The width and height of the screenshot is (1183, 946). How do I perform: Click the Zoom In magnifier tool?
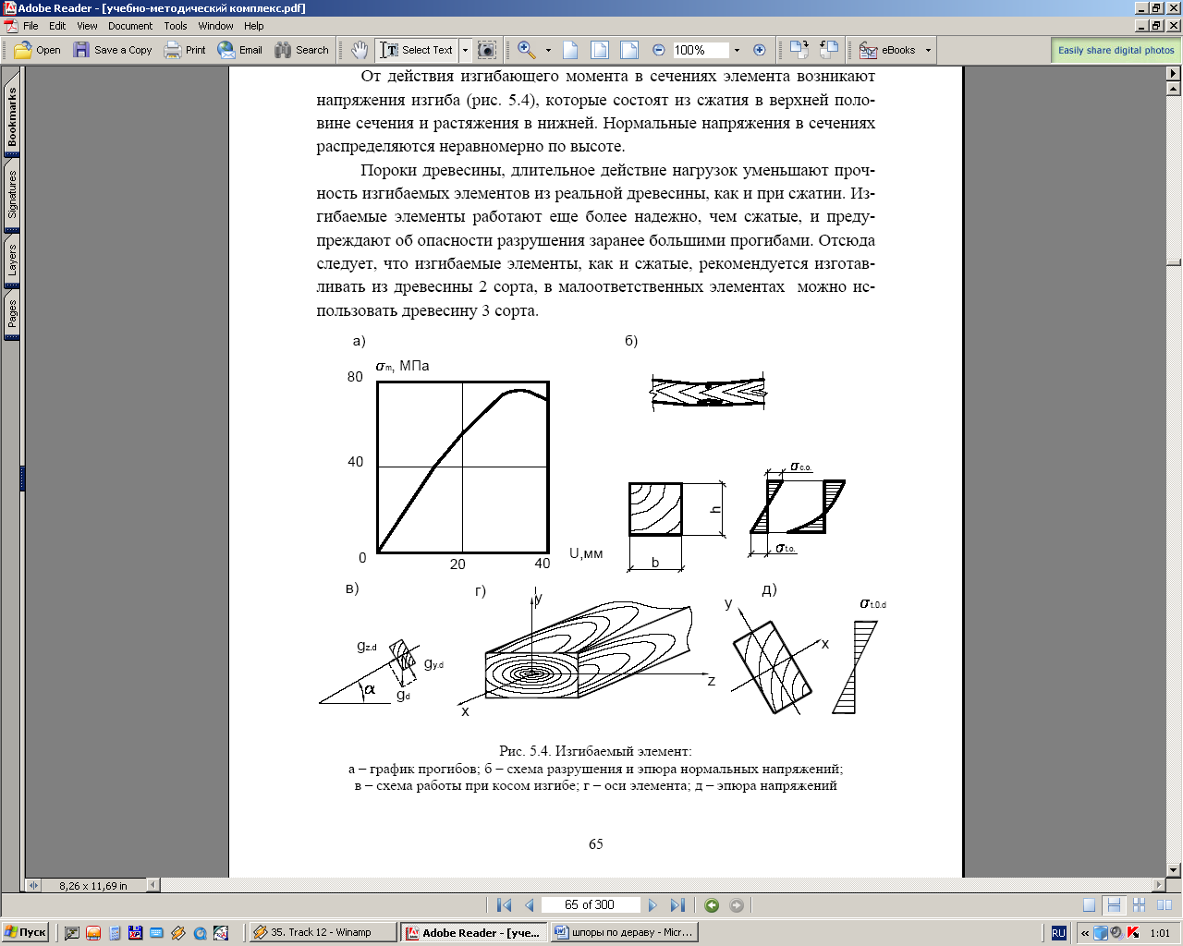point(527,50)
